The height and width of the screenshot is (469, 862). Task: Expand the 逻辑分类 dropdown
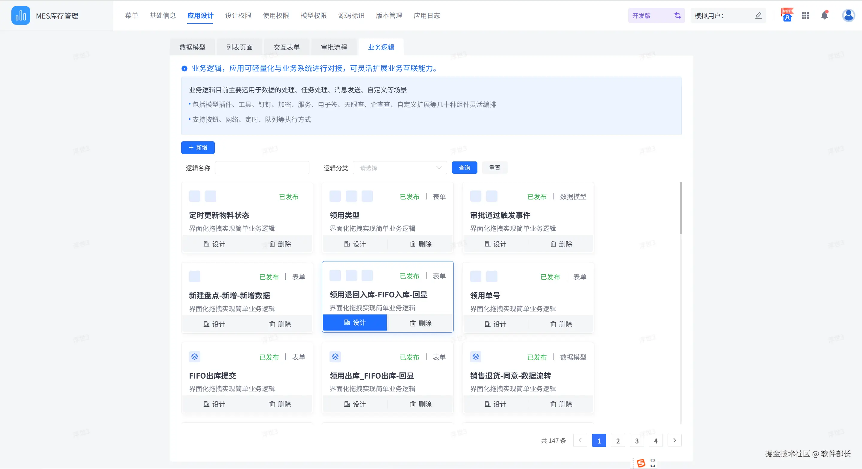pyautogui.click(x=400, y=168)
